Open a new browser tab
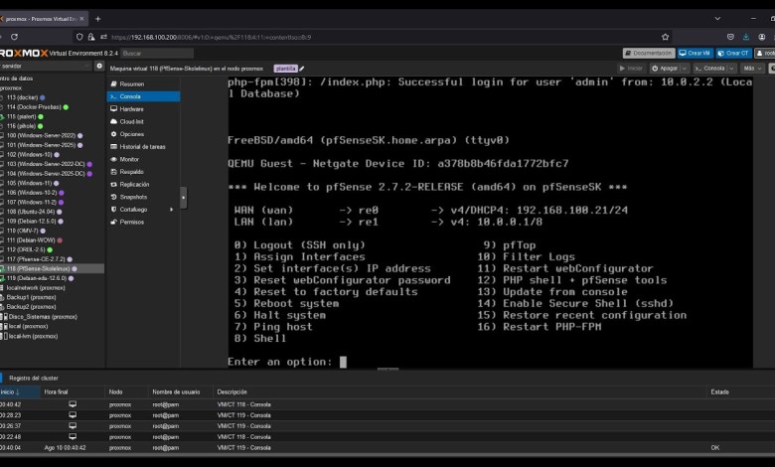The width and height of the screenshot is (775, 467). pos(97,19)
